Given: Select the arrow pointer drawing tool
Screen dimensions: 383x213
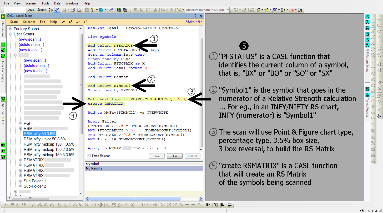Looking at the screenshot, I should click(373, 25).
